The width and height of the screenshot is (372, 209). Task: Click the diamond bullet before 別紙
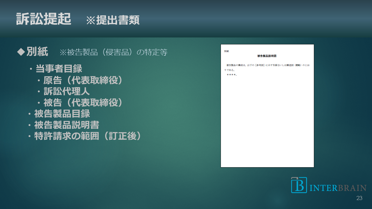21,52
